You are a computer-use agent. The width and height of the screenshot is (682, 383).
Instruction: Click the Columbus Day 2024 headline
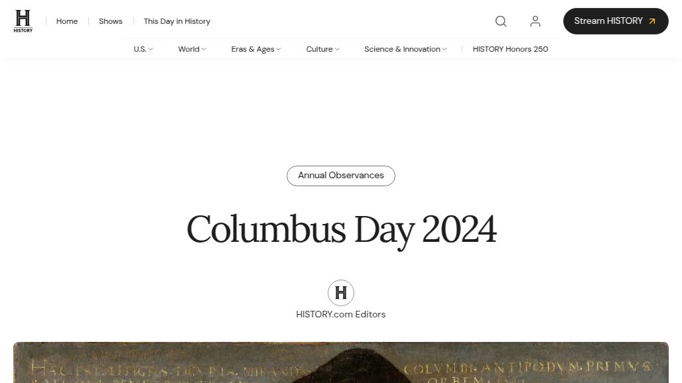click(x=342, y=230)
